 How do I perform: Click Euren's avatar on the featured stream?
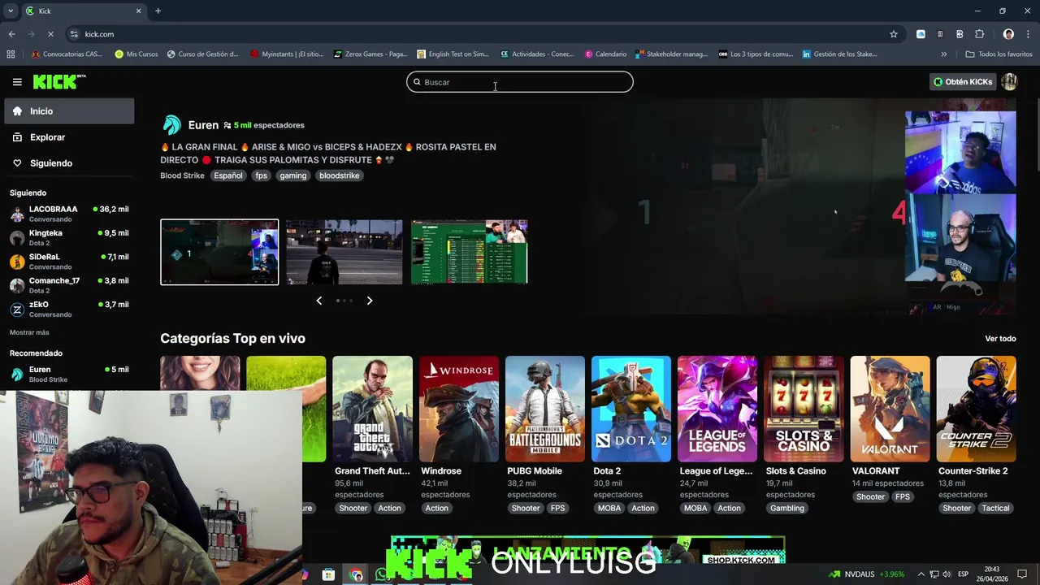click(x=171, y=125)
